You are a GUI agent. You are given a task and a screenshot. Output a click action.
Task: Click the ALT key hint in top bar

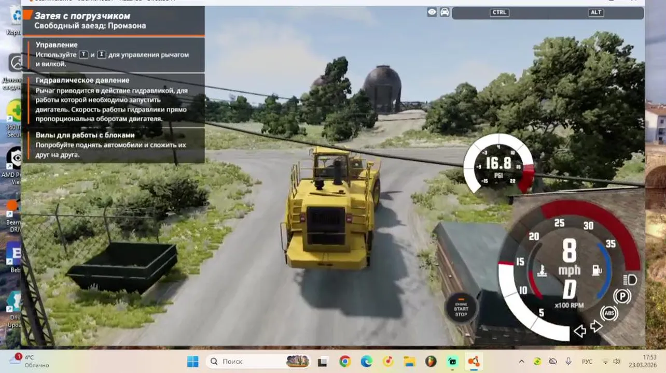(596, 12)
